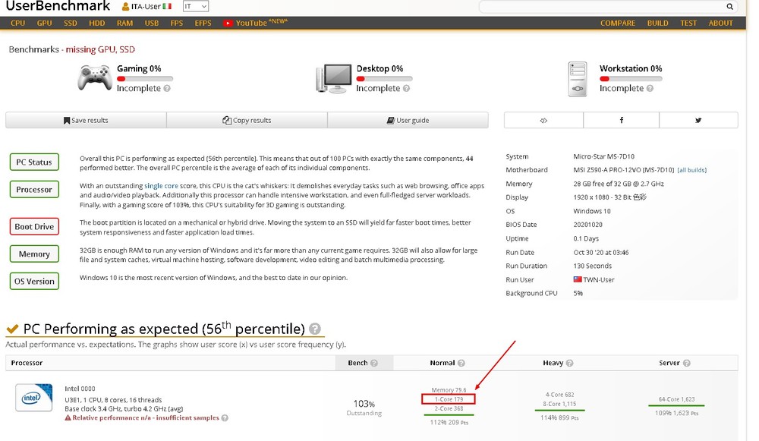Open the IT country dropdown
Viewport: 759px width, 441px height.
coord(195,7)
